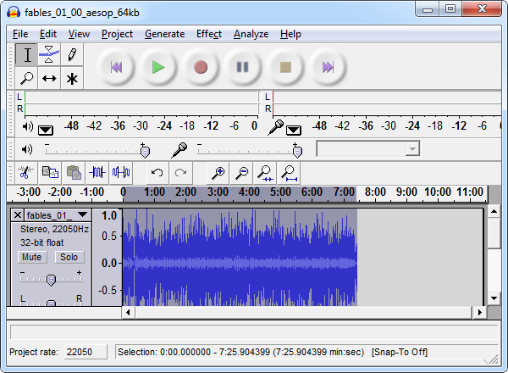Viewport: 508px width, 373px height.
Task: Click vertical scrollbar up arrow
Action: click(x=494, y=211)
